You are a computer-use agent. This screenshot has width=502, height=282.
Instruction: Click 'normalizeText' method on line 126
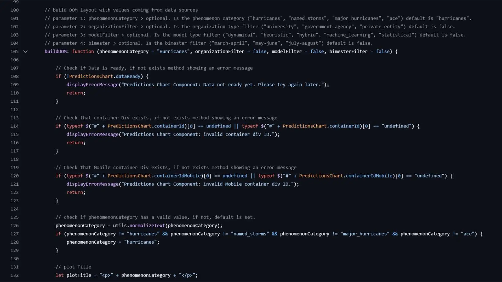tap(147, 225)
